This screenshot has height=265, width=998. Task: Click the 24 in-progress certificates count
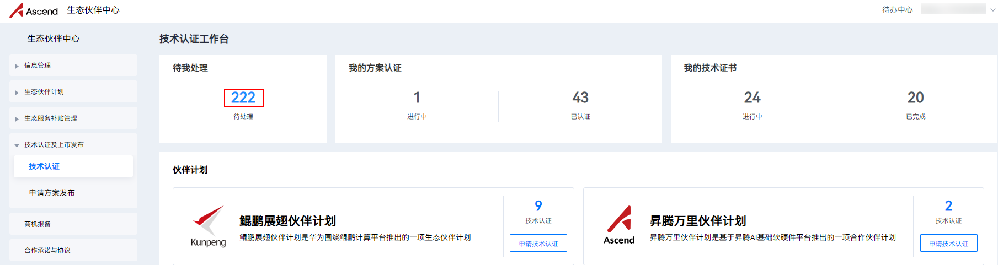[752, 98]
